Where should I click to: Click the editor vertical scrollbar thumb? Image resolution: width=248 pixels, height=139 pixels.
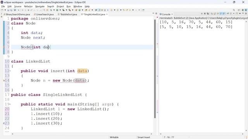pos(155,69)
